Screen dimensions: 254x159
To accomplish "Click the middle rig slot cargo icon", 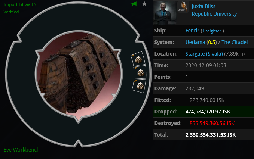I will click(x=140, y=72).
